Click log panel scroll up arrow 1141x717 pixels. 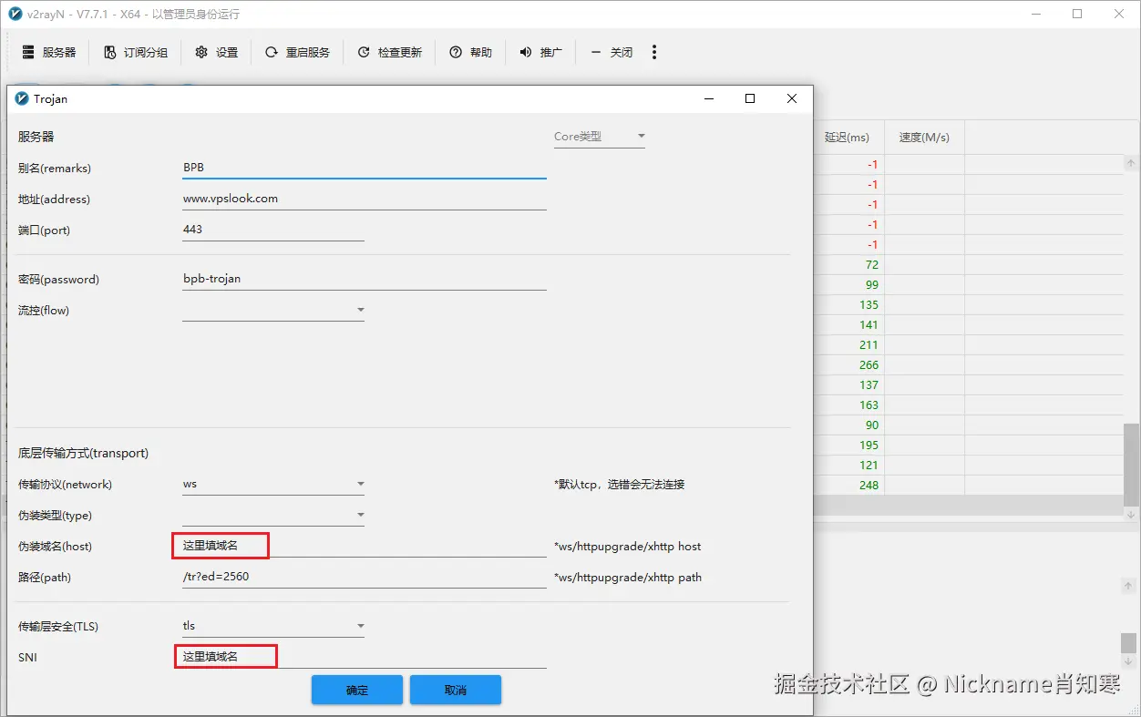(x=1129, y=585)
